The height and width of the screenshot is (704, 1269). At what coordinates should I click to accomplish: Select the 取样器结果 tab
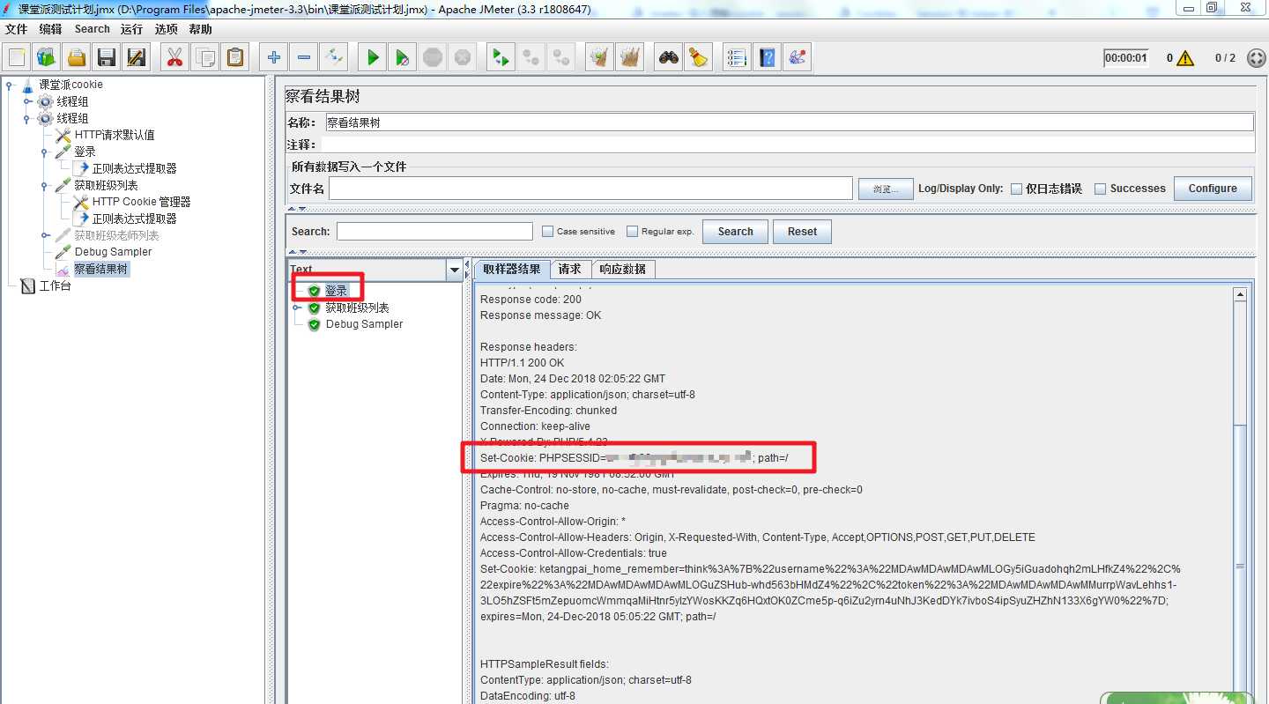point(512,269)
